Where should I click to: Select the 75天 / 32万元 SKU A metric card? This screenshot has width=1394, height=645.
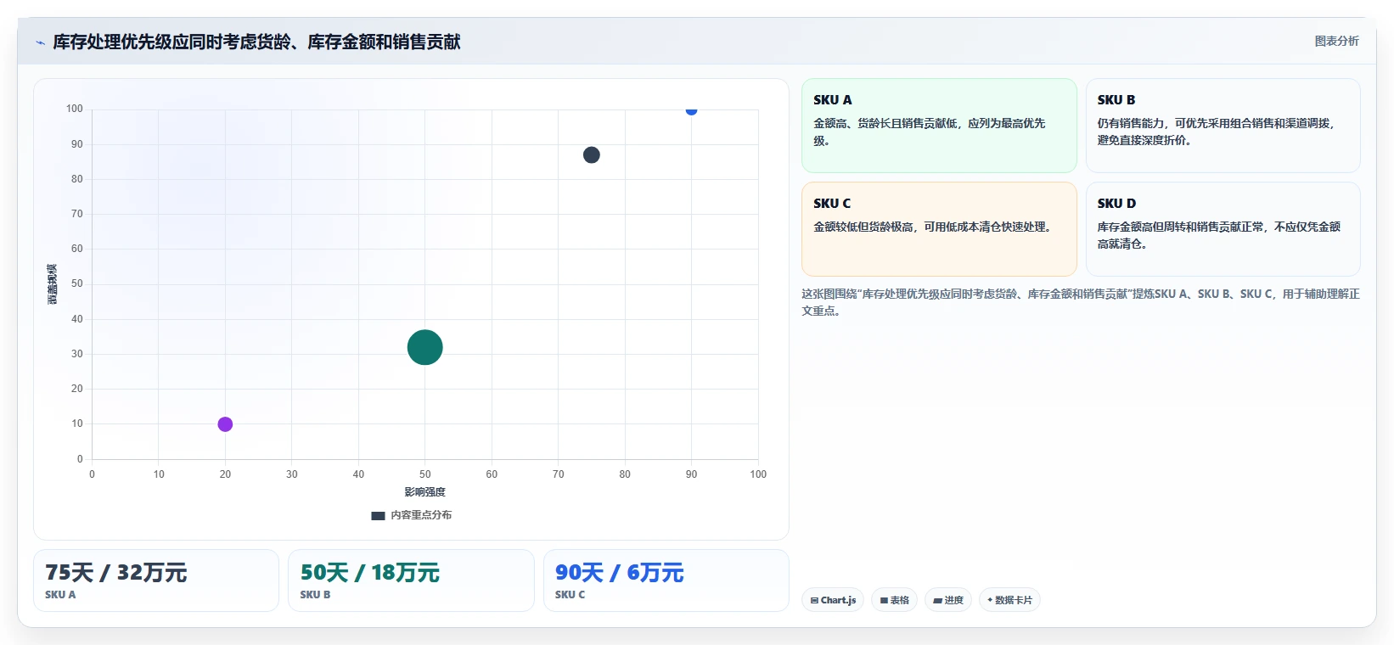[156, 580]
